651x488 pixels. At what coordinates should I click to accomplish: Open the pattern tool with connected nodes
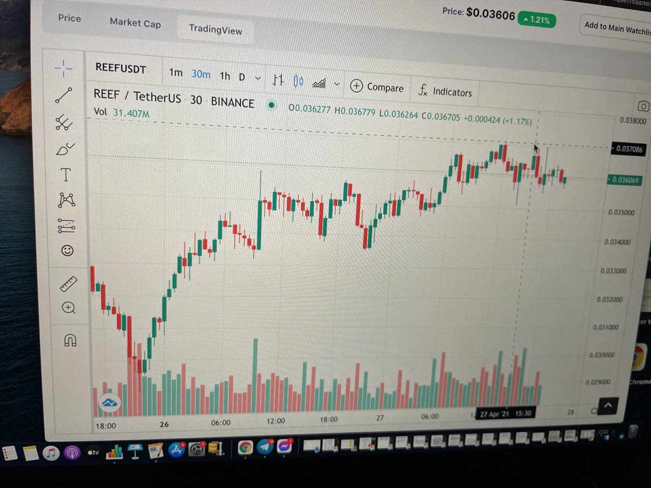click(67, 200)
